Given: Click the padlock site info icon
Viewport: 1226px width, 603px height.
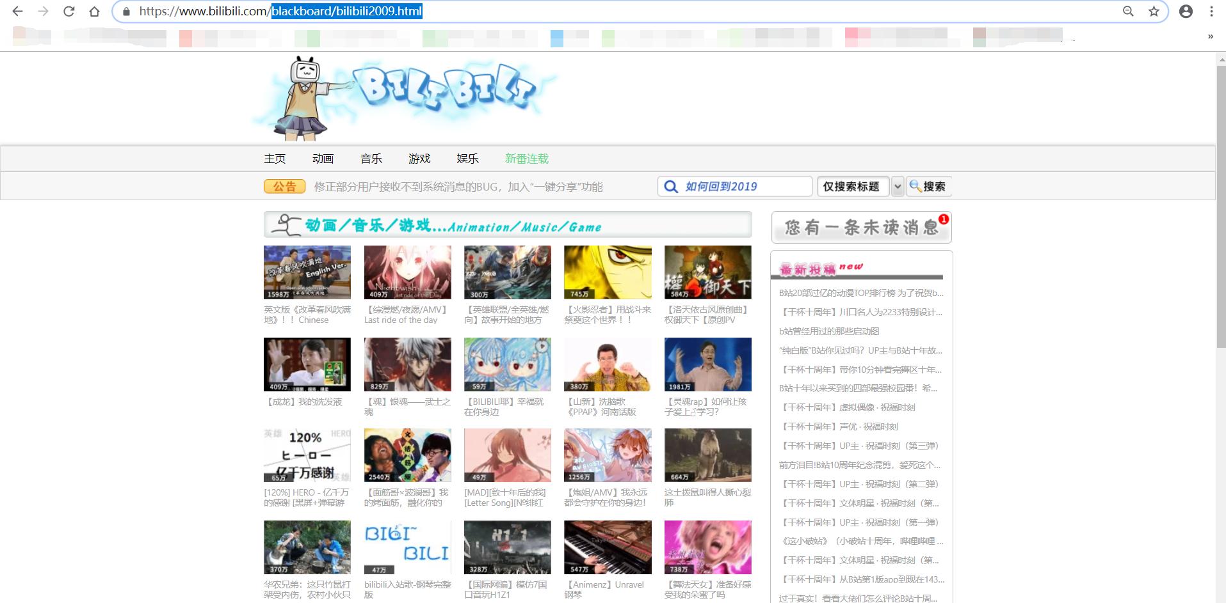Looking at the screenshot, I should (x=126, y=12).
